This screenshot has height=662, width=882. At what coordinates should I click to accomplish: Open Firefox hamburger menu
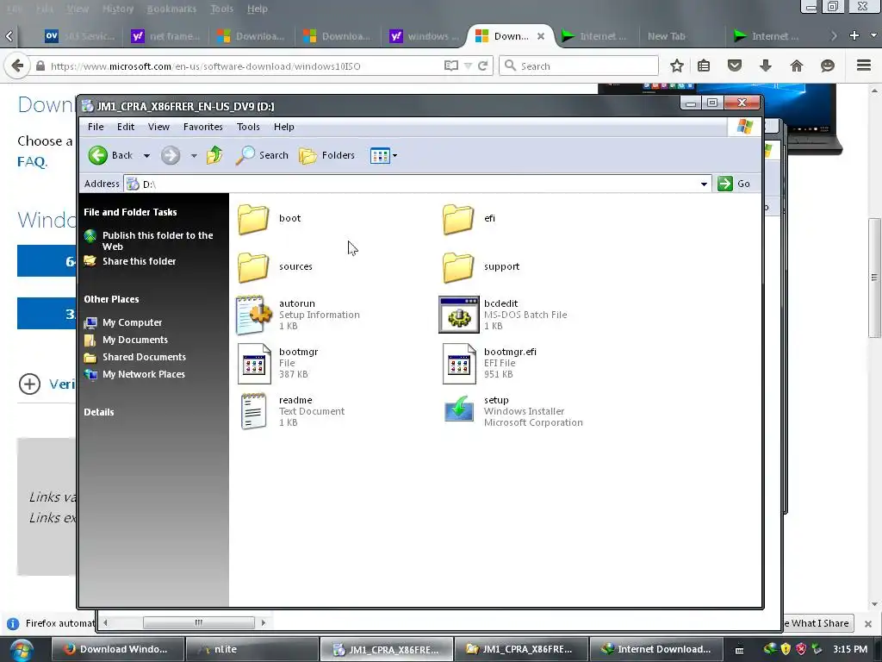coord(864,66)
